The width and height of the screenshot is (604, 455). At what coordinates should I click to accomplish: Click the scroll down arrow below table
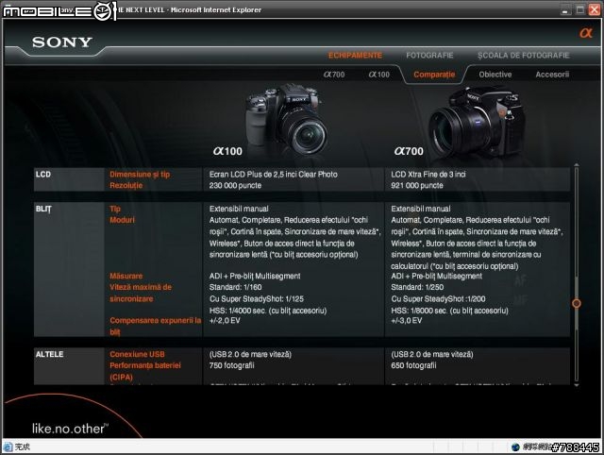(577, 384)
